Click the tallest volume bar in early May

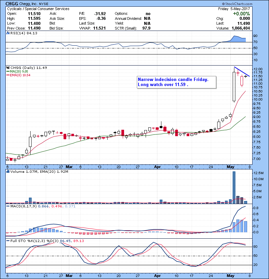[234, 188]
